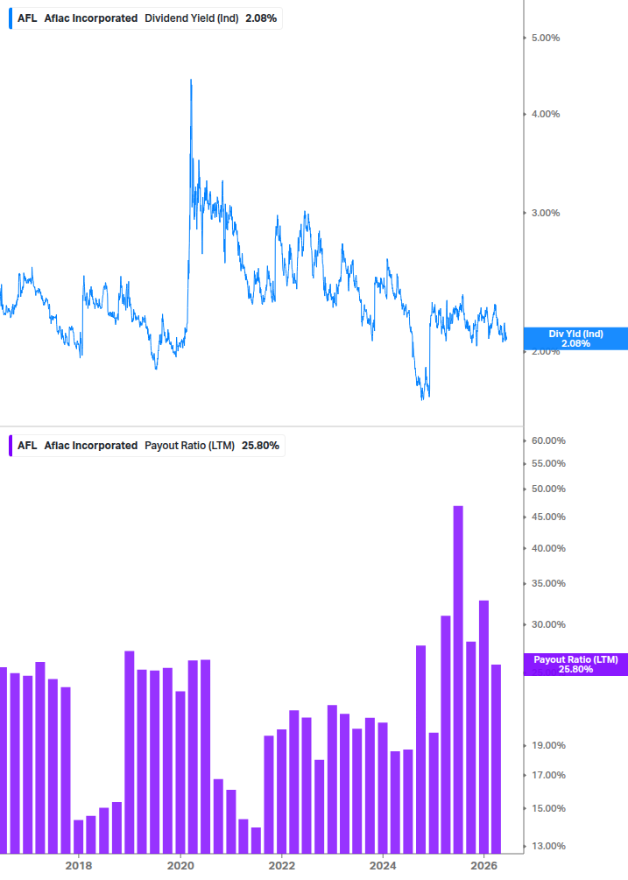Click the 2026 x-axis label
The image size is (628, 880).
coord(483,865)
